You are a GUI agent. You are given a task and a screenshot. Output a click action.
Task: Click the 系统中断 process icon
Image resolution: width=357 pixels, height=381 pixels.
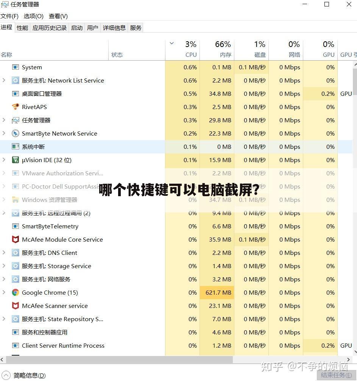coord(15,147)
